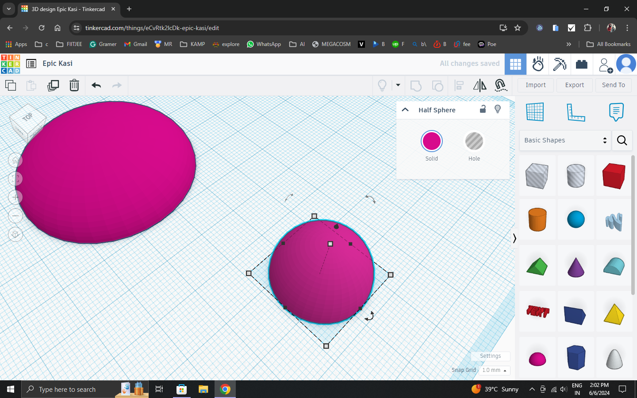Redo the last action
Screen dimensions: 637x398
tap(117, 85)
